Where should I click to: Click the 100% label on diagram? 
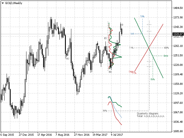pyautogui.click(x=166, y=48)
